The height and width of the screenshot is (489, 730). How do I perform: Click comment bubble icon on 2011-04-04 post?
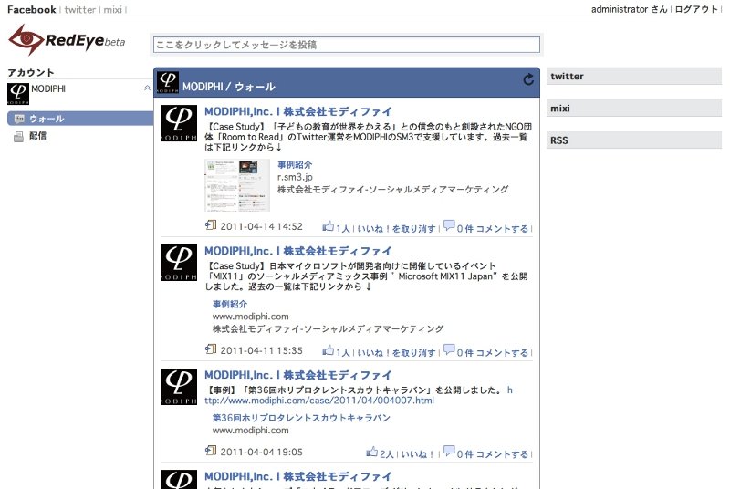pyautogui.click(x=449, y=451)
